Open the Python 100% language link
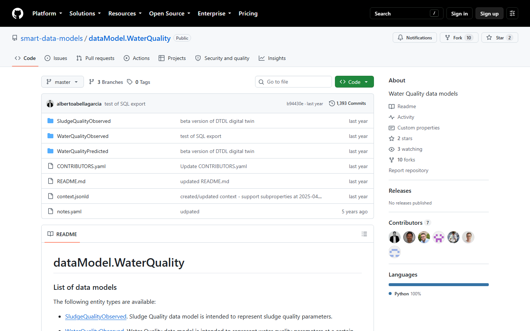This screenshot has width=530, height=331. pyautogui.click(x=405, y=293)
